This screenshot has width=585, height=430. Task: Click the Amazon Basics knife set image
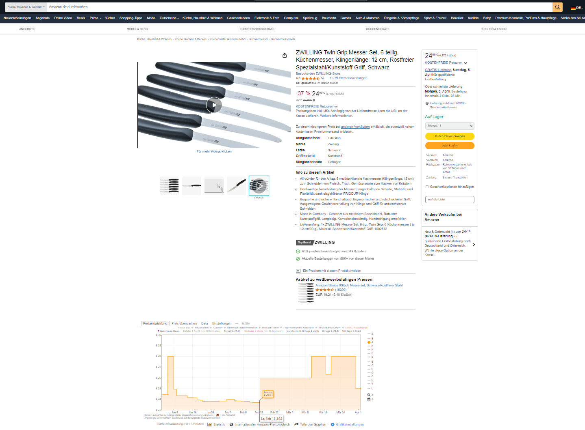[305, 293]
